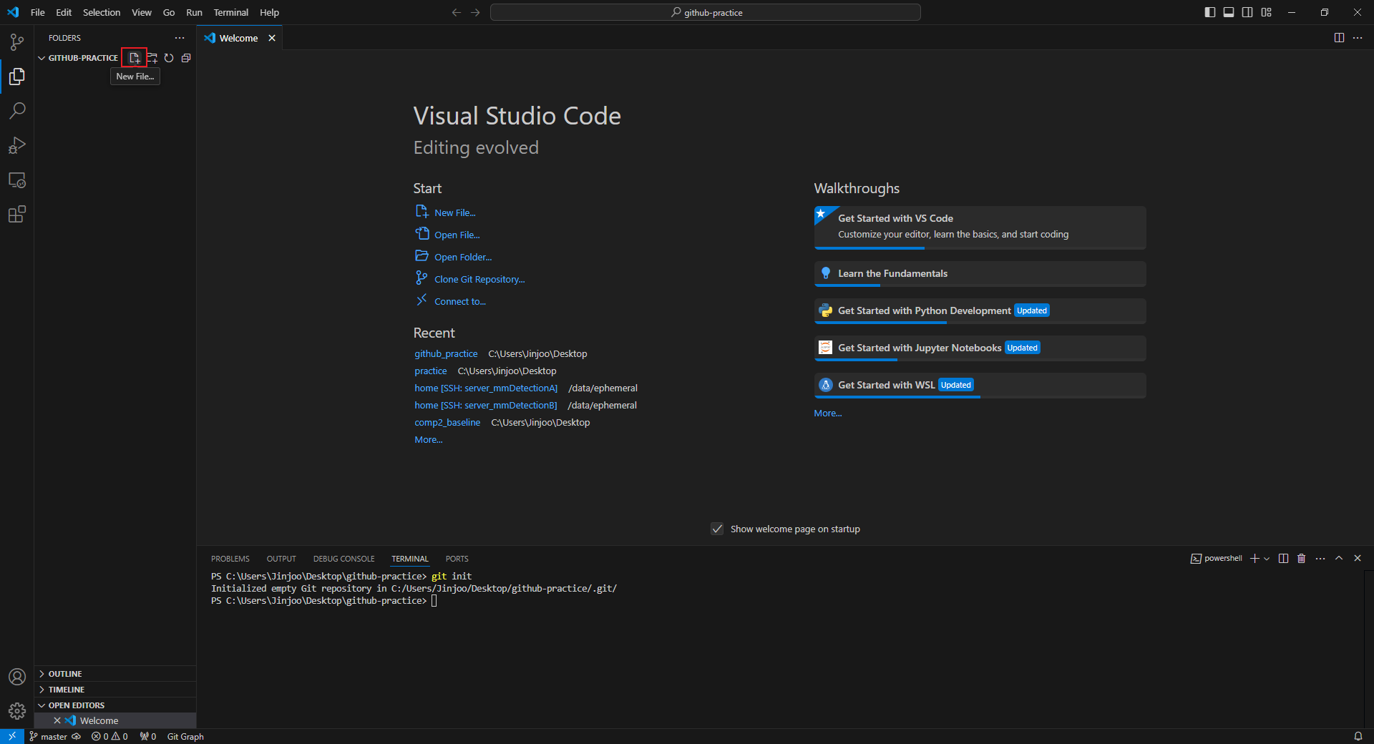The image size is (1374, 744).
Task: Open the Help menu
Action: pos(269,12)
